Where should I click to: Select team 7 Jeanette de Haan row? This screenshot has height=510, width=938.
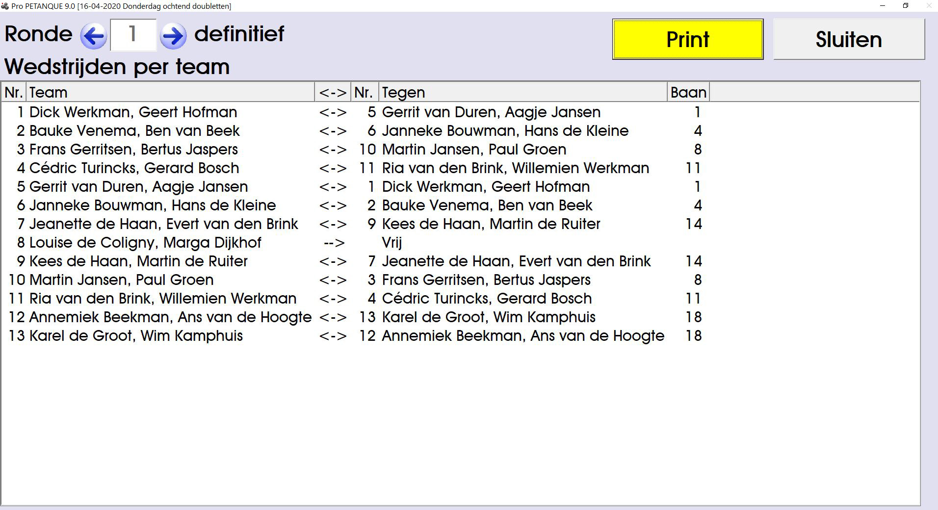[163, 224]
